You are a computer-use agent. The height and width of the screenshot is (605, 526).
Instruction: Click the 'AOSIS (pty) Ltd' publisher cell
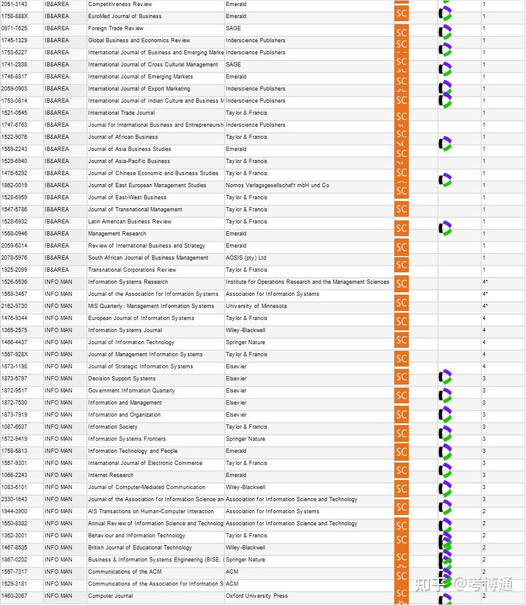[x=246, y=257]
